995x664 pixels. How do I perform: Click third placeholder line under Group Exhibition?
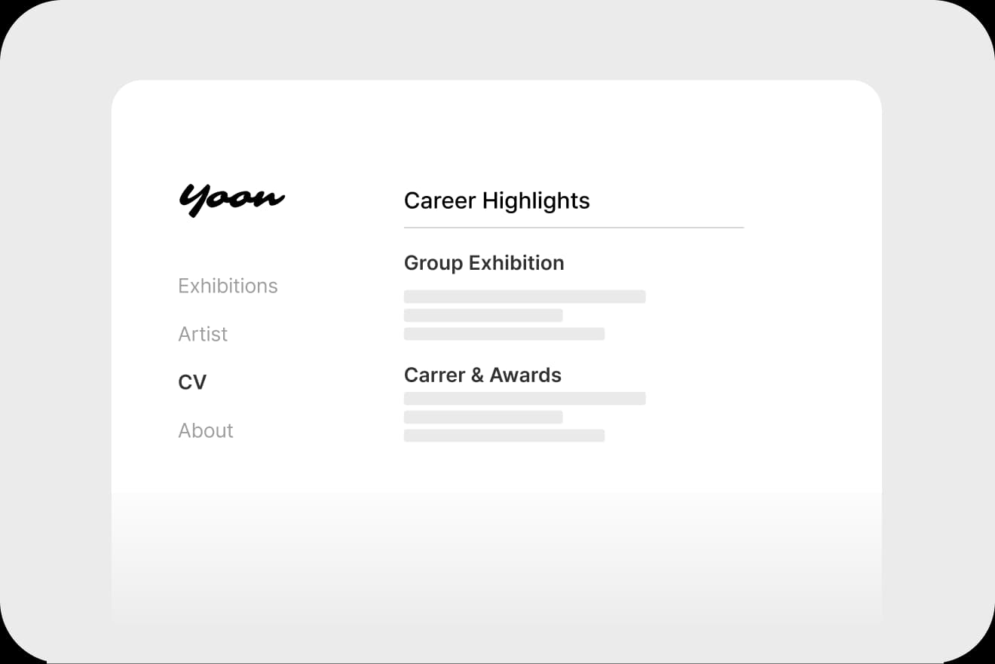[504, 334]
